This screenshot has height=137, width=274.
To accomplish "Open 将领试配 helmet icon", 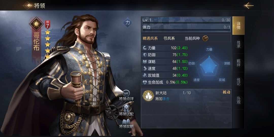I will point(126,109).
